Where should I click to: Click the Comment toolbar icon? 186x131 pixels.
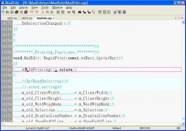click(x=69, y=12)
